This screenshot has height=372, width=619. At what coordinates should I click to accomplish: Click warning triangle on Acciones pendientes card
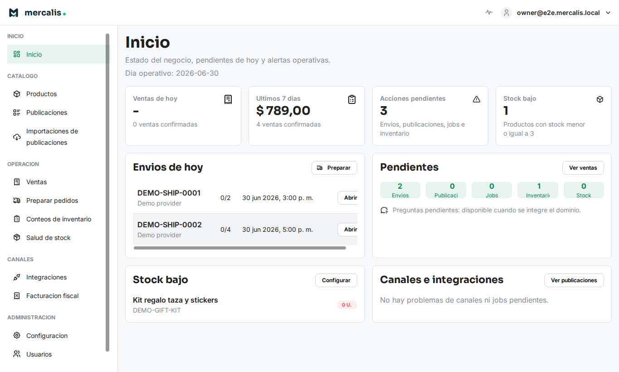[476, 99]
